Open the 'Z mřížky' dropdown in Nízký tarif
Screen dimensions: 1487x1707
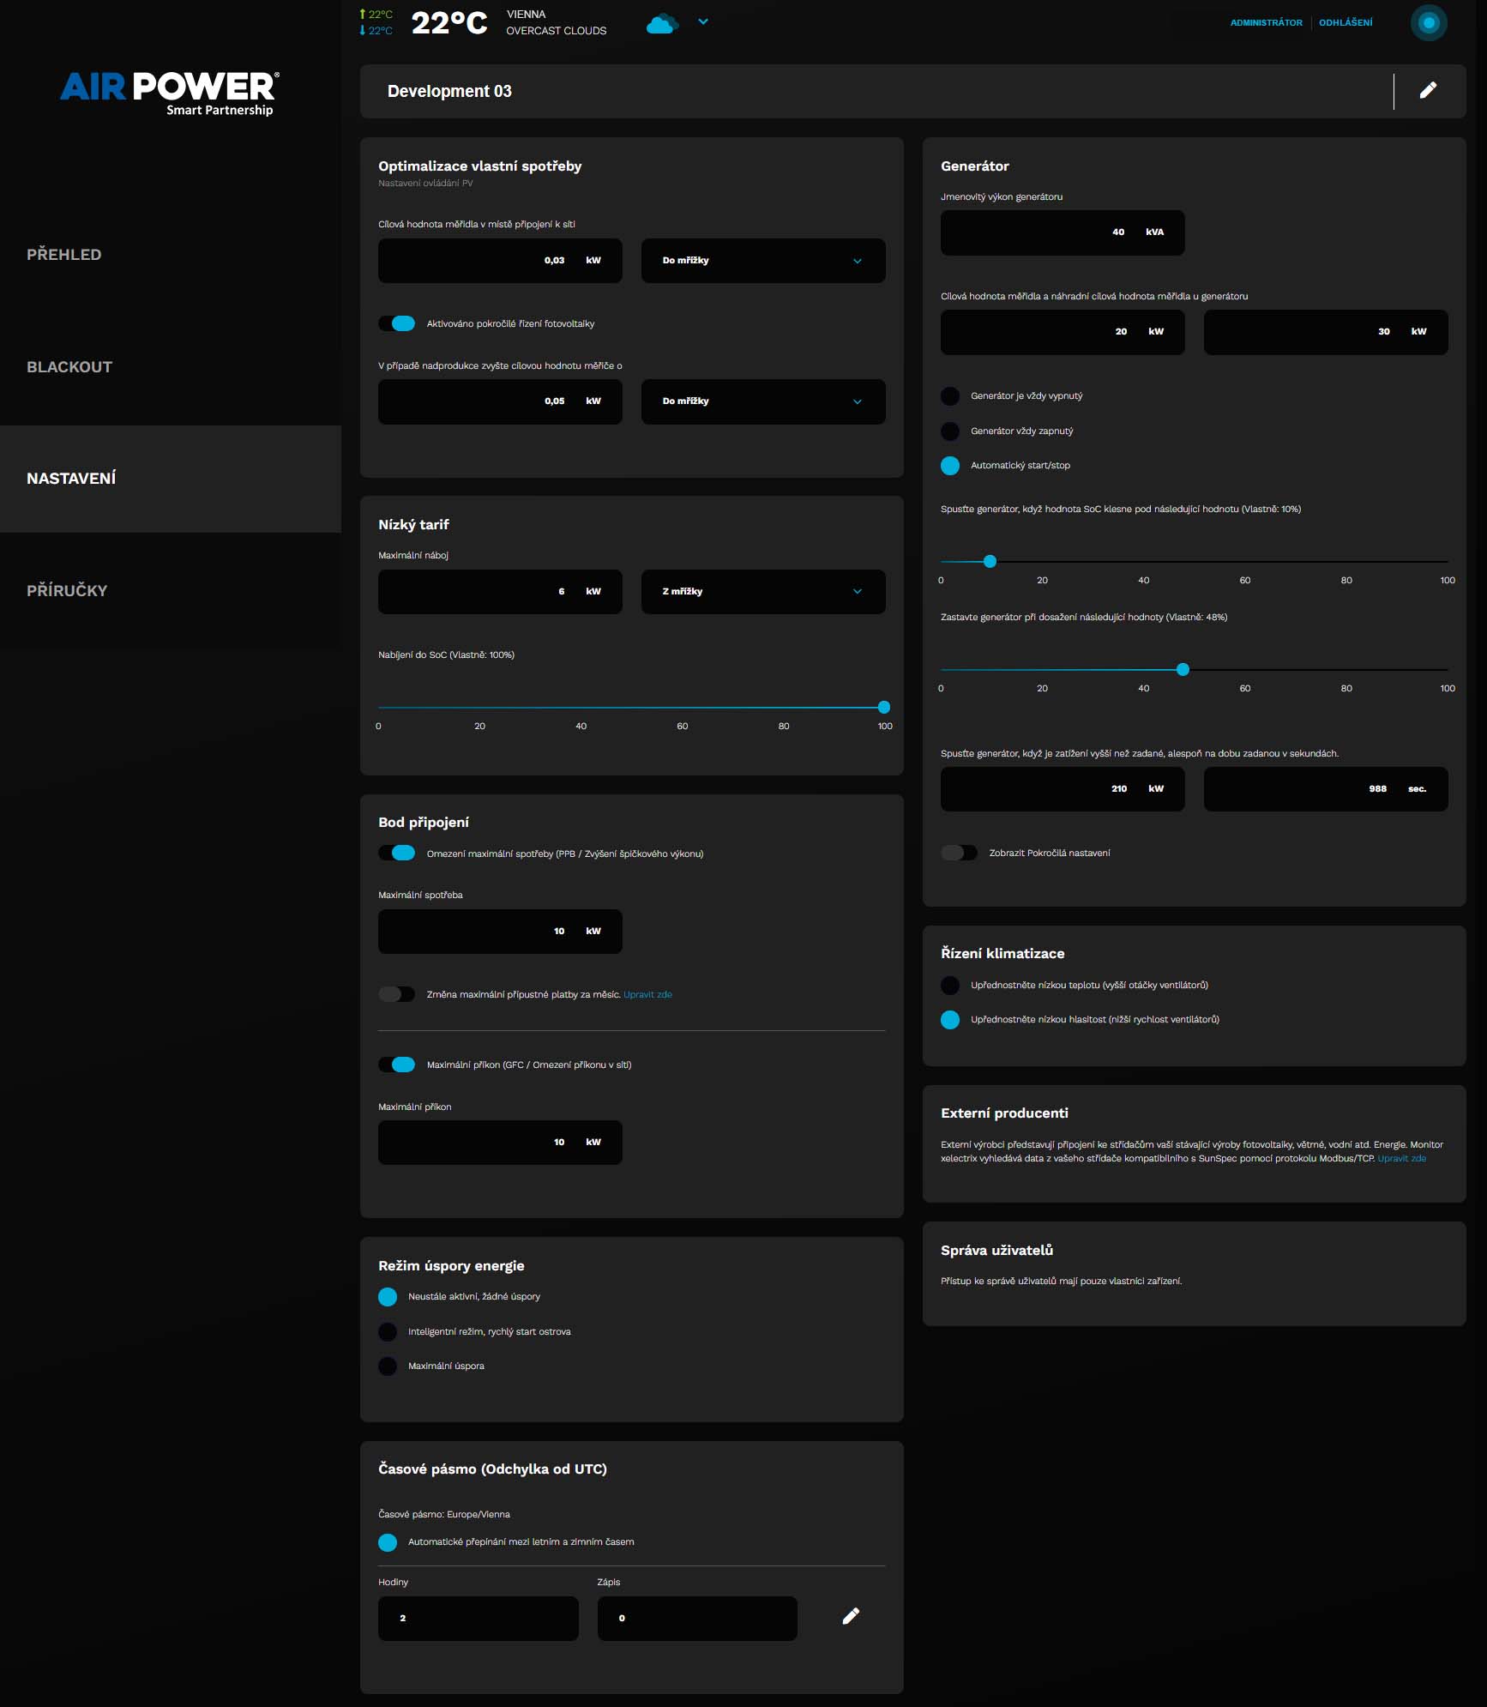point(762,592)
